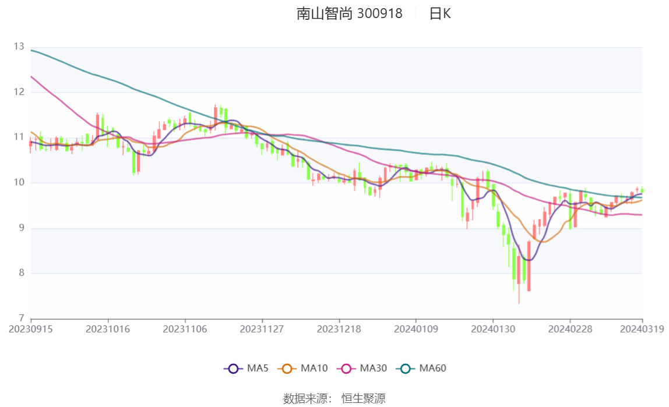
Task: Hide the MA30 line via its label
Action: click(374, 368)
